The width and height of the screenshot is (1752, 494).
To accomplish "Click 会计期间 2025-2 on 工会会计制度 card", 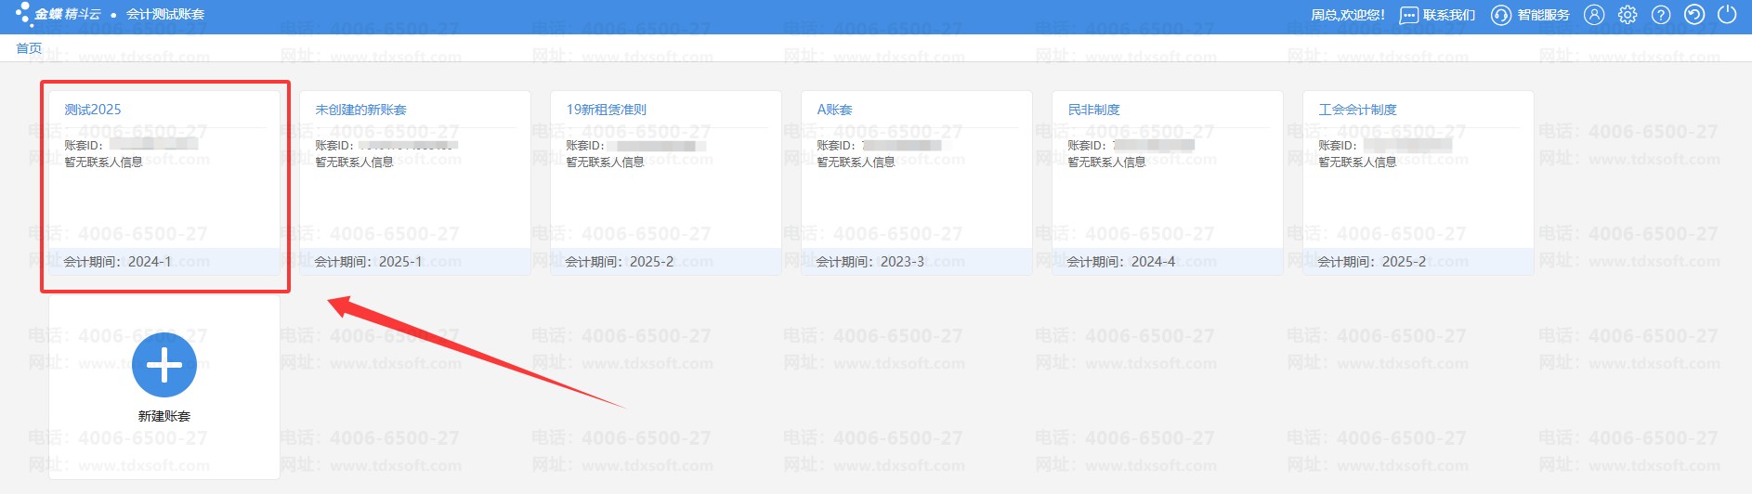I will pos(1371,262).
